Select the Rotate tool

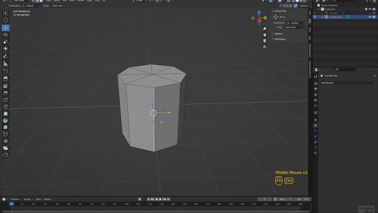[5, 35]
